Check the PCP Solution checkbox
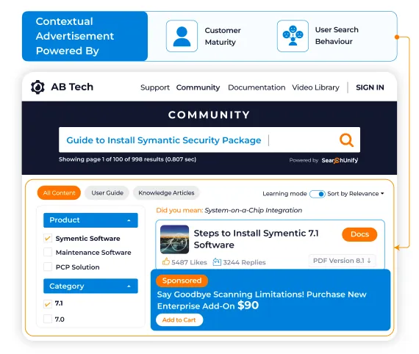The width and height of the screenshot is (419, 354). 48,267
